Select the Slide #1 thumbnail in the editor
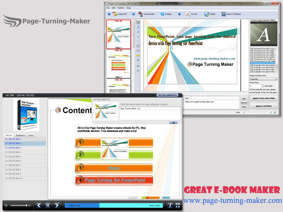The image size is (283, 212). point(119,34)
